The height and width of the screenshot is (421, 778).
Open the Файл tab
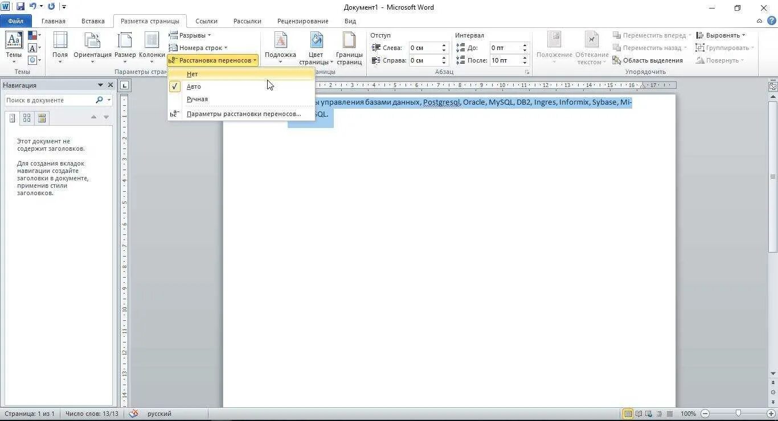16,21
